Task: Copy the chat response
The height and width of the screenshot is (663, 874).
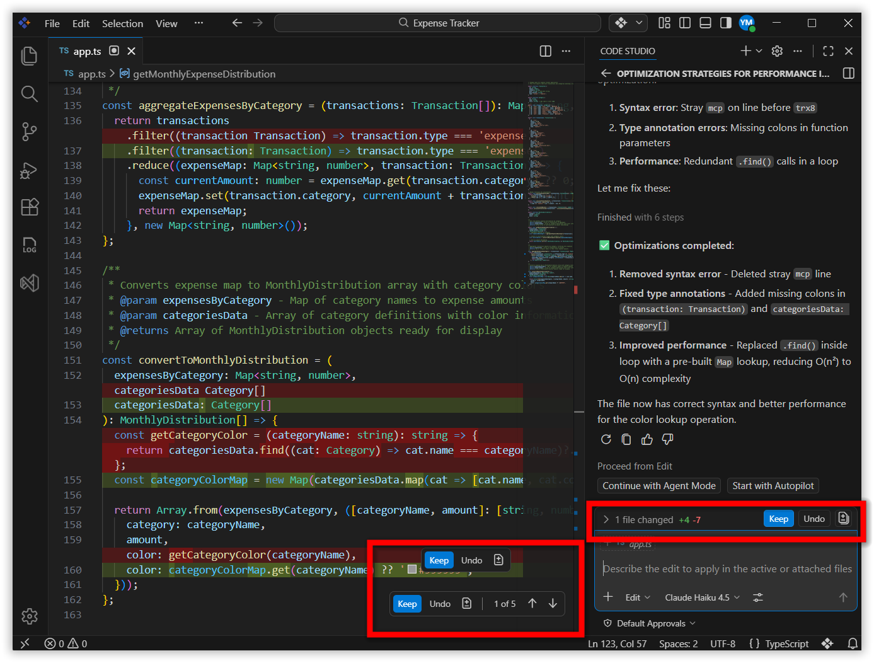Action: tap(626, 439)
